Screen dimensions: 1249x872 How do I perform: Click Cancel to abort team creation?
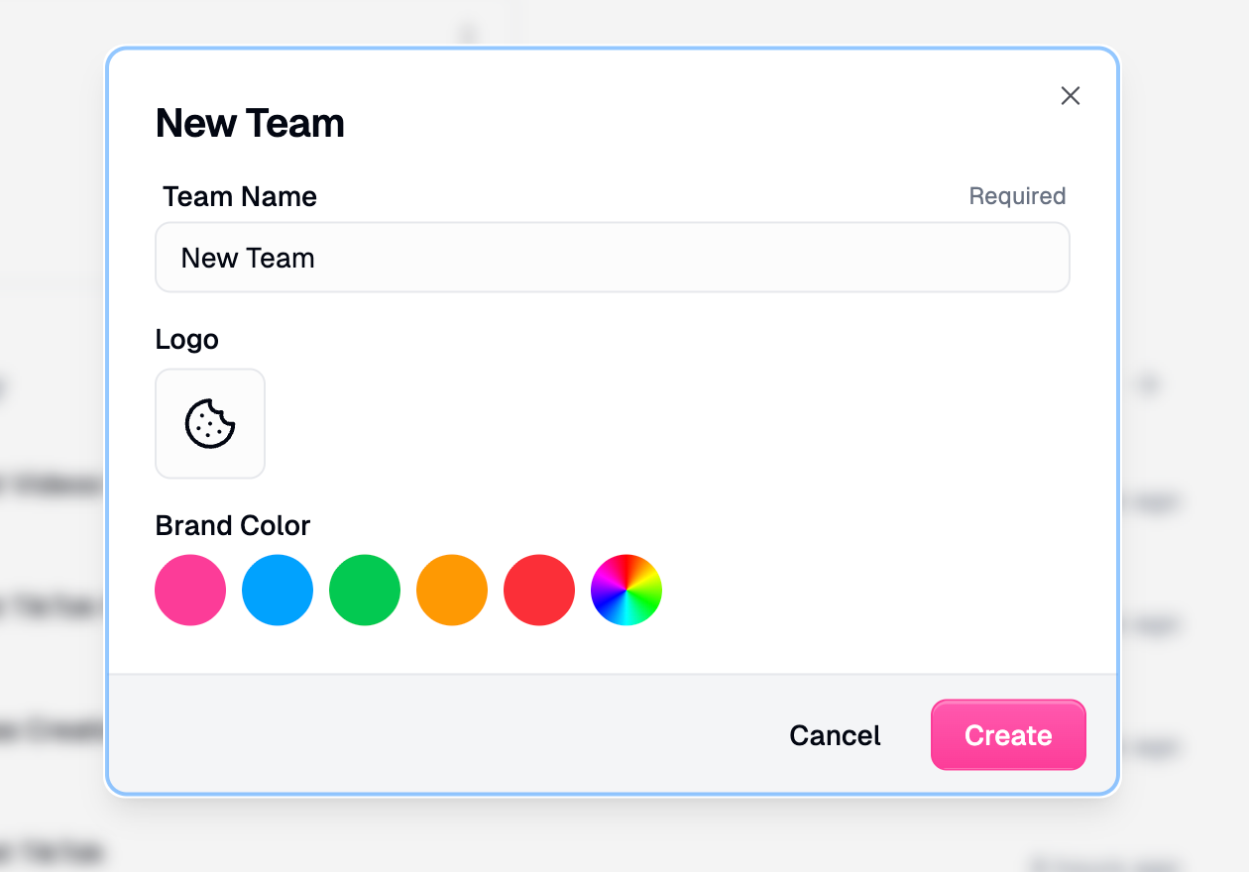(x=835, y=735)
